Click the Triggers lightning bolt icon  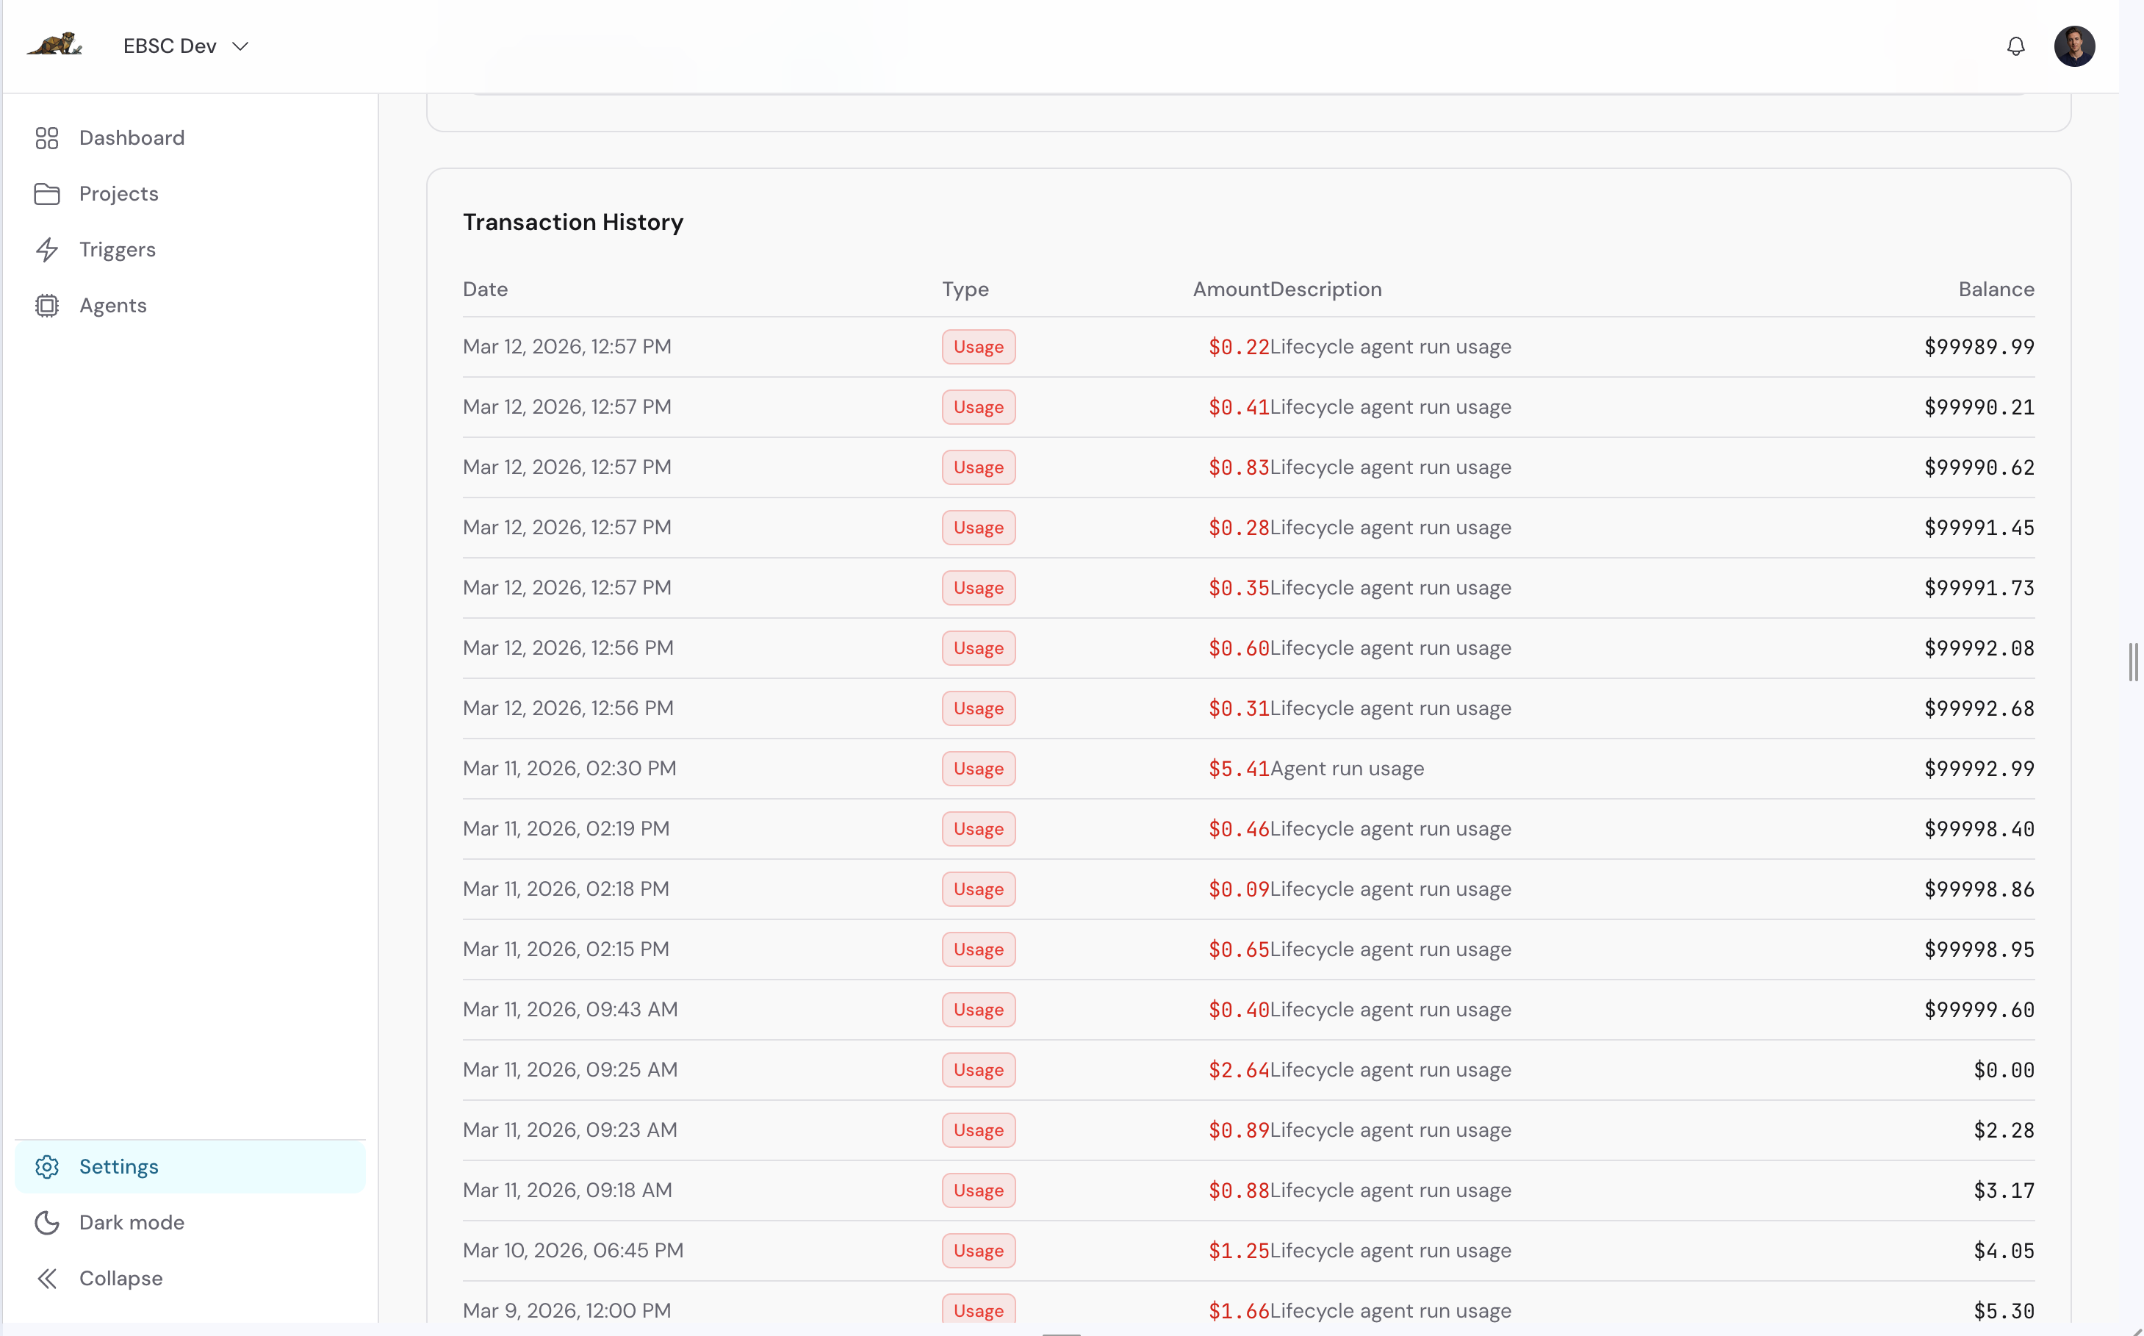tap(47, 249)
